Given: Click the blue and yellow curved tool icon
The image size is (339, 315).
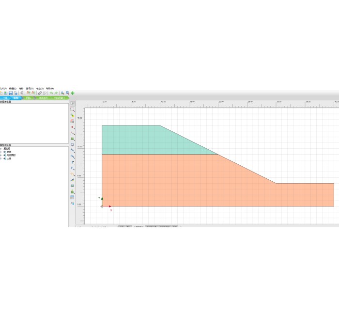Looking at the screenshot, I should pos(72,180).
